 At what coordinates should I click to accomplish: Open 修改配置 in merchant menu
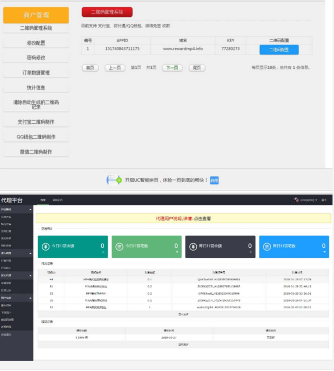pos(36,43)
